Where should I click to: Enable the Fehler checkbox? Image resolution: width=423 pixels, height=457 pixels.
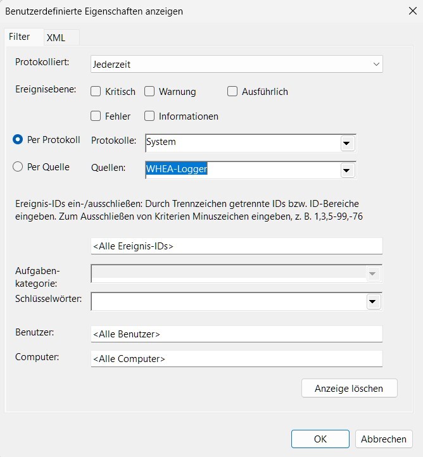(x=96, y=116)
